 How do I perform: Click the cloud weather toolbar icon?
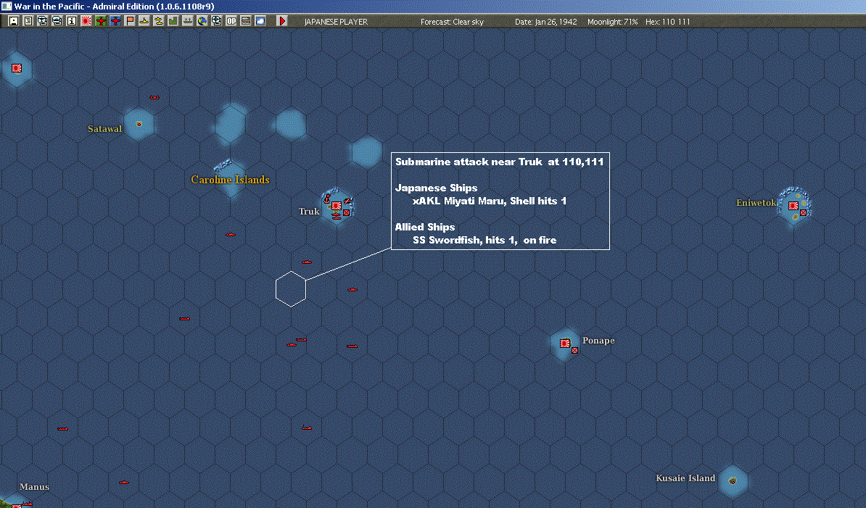[260, 21]
